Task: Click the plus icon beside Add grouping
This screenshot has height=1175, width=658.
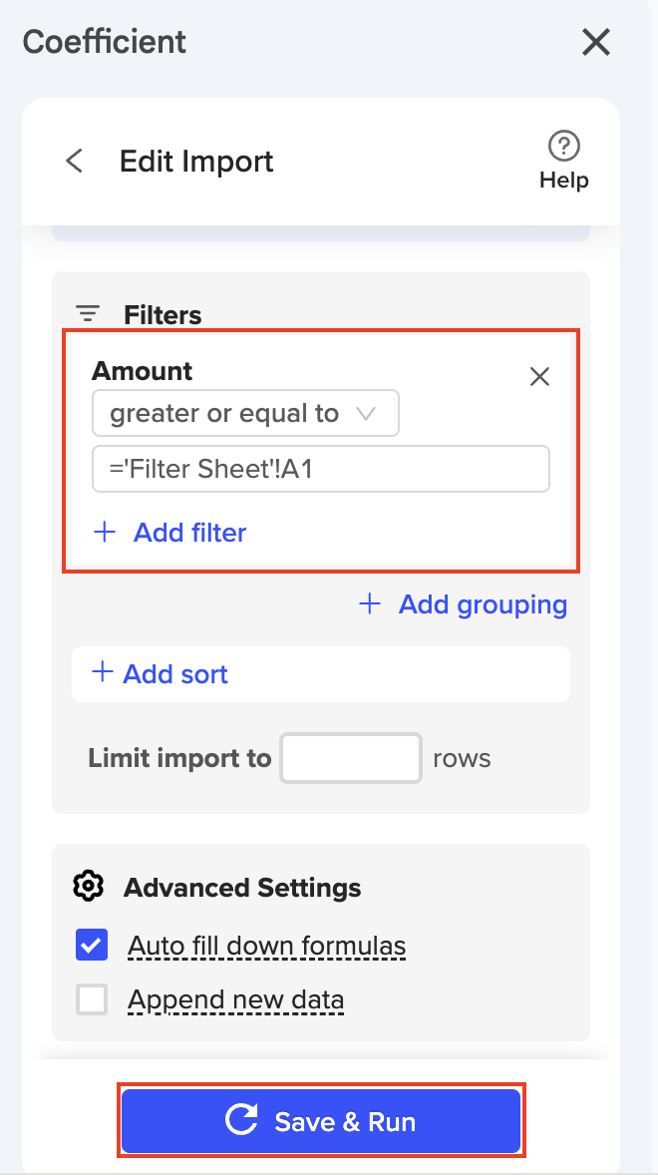Action: tap(370, 603)
